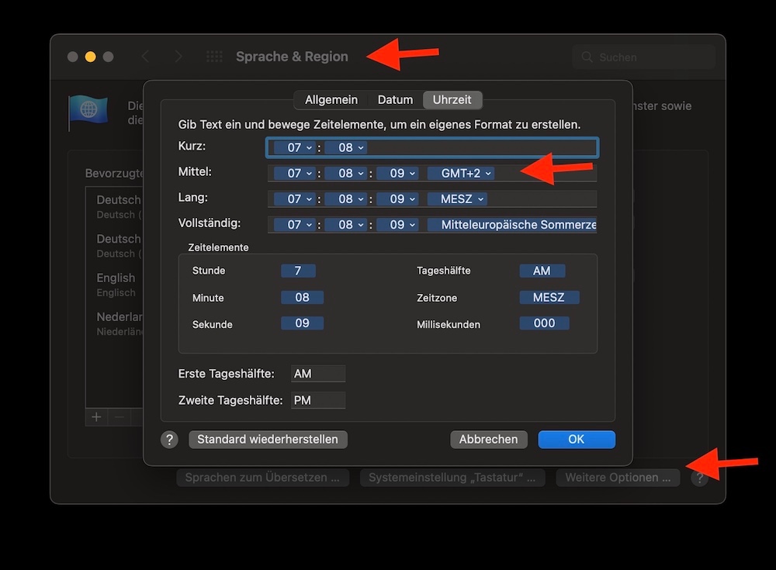Select the Nederlands language entry
776x570 pixels.
click(x=116, y=323)
